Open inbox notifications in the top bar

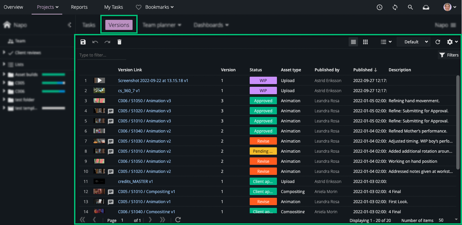pyautogui.click(x=426, y=7)
